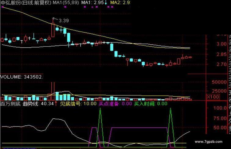Click the cyan down arrow beside MA1 value
231x149 pixels.
(106, 2)
